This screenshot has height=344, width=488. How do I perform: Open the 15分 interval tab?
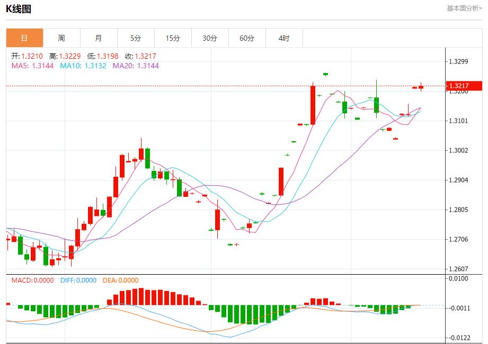[173, 38]
